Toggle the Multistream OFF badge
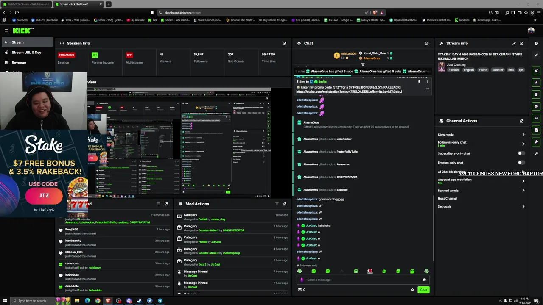543x305 pixels. click(129, 55)
